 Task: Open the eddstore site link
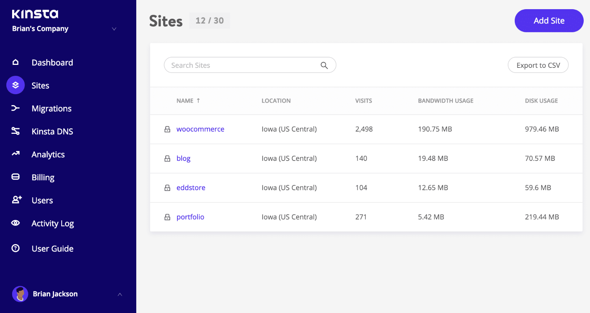coord(191,188)
